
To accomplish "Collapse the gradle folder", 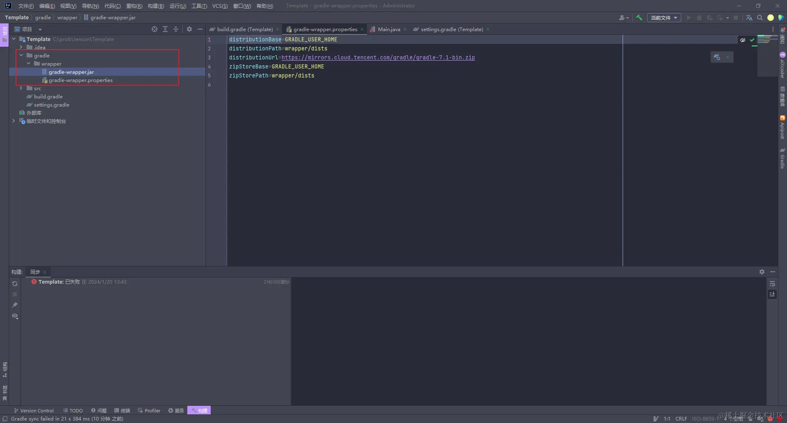I will point(21,55).
